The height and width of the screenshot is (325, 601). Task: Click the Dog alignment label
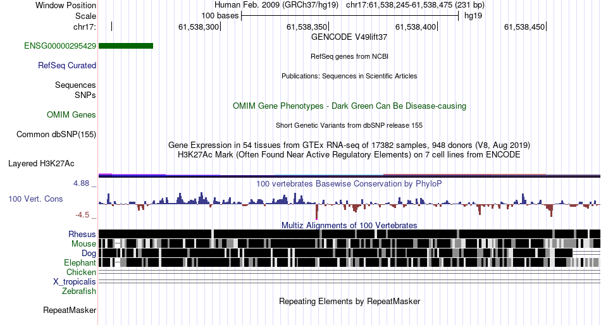[x=89, y=254]
